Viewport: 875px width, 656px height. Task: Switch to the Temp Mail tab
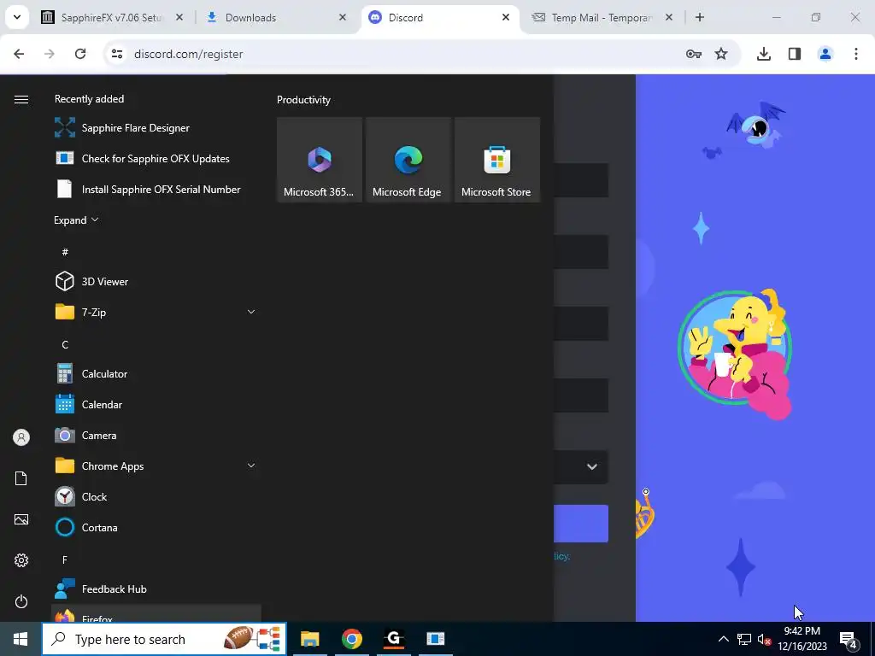point(602,18)
